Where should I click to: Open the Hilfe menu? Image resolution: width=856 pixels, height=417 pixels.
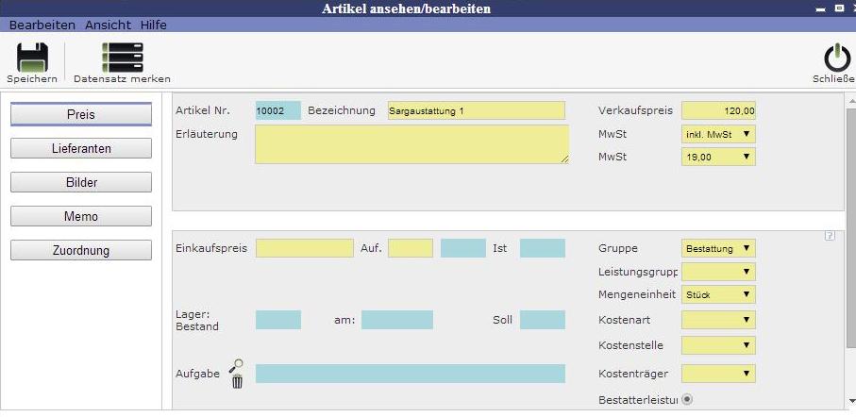click(x=153, y=25)
